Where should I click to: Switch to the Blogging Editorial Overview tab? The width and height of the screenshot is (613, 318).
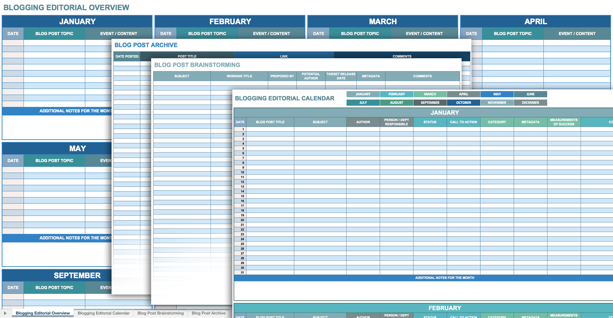pos(43,313)
